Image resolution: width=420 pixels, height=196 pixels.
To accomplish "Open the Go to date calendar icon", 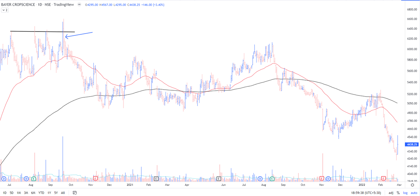I will point(75,192).
